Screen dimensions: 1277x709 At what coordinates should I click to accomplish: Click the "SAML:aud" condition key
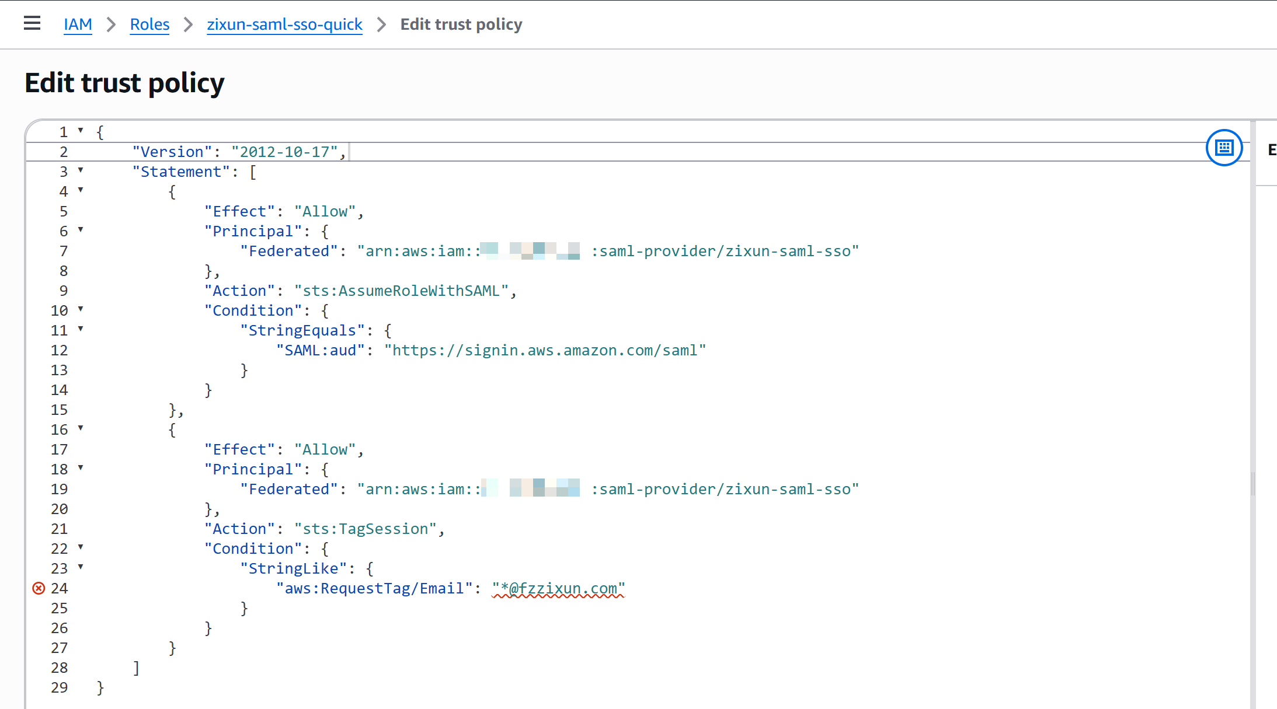(x=321, y=350)
